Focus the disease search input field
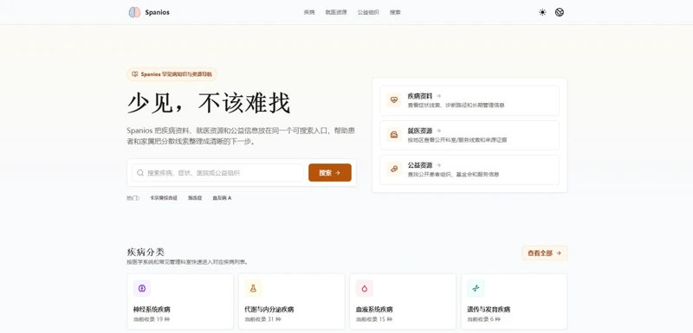693x333 pixels. (218, 173)
